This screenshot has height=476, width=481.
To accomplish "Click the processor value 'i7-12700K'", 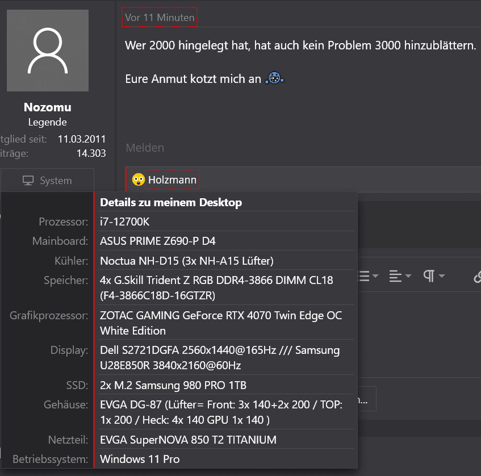I will tap(124, 222).
